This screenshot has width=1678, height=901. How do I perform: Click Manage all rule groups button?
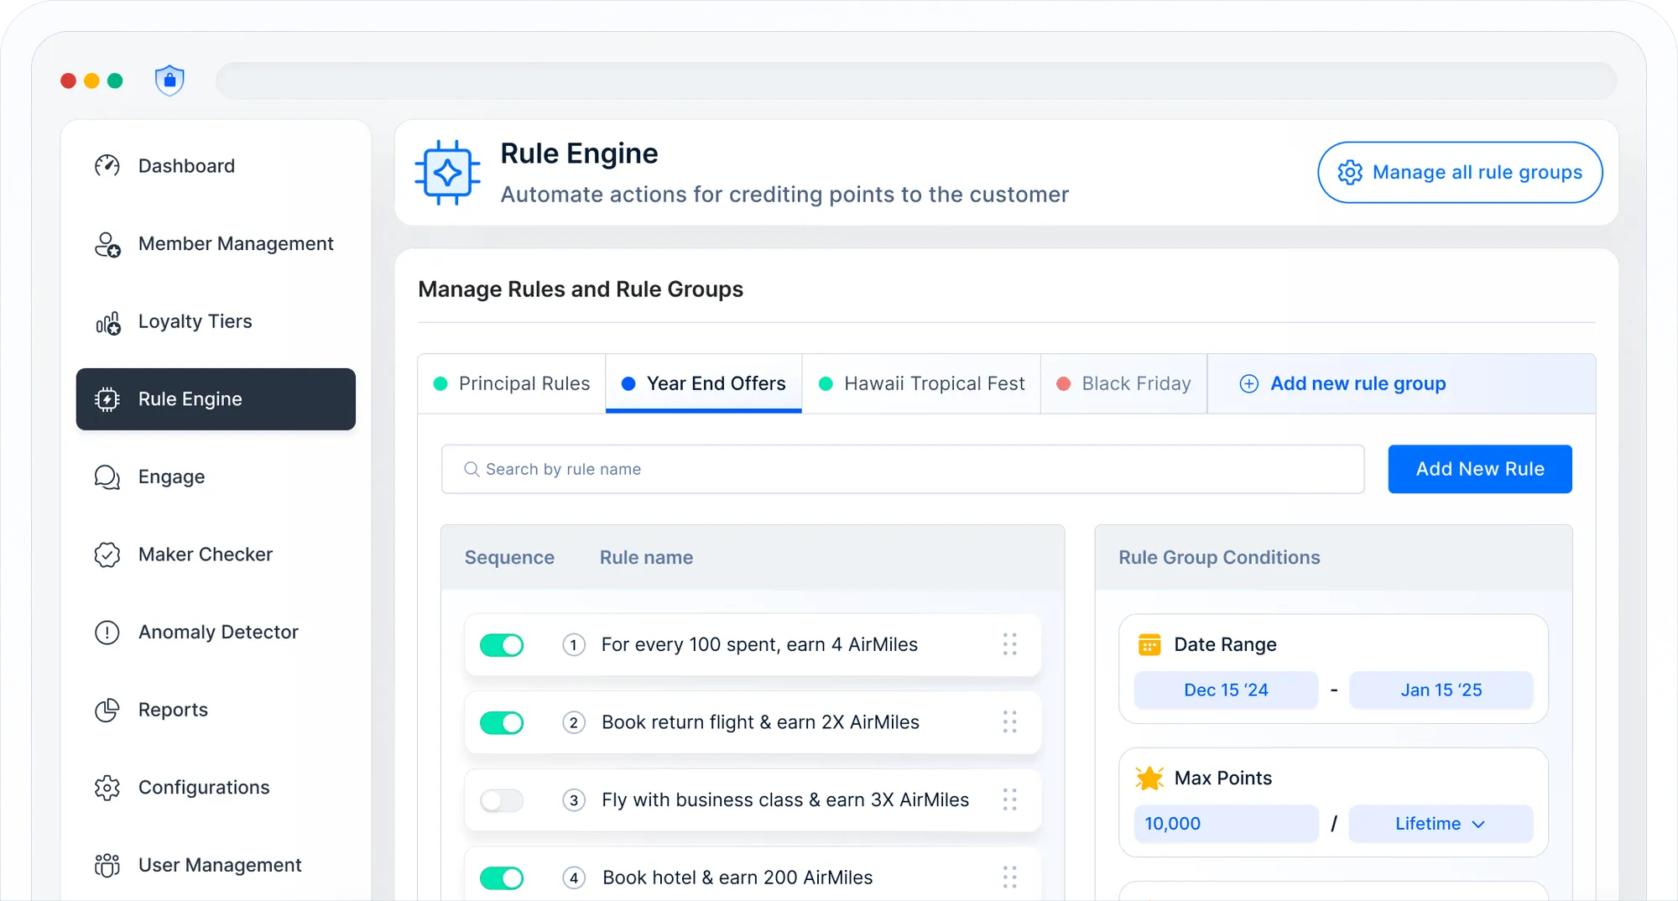point(1460,173)
